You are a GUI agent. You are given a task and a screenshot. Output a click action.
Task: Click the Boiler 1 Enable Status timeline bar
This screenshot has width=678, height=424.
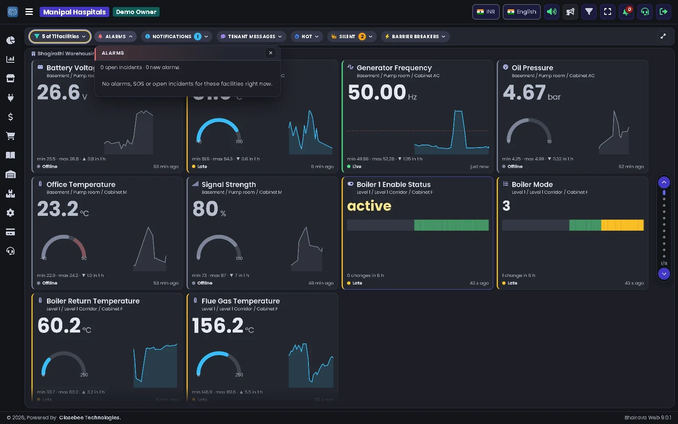pos(418,225)
